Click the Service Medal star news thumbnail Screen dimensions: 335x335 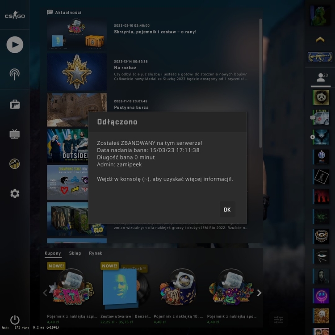(77, 72)
